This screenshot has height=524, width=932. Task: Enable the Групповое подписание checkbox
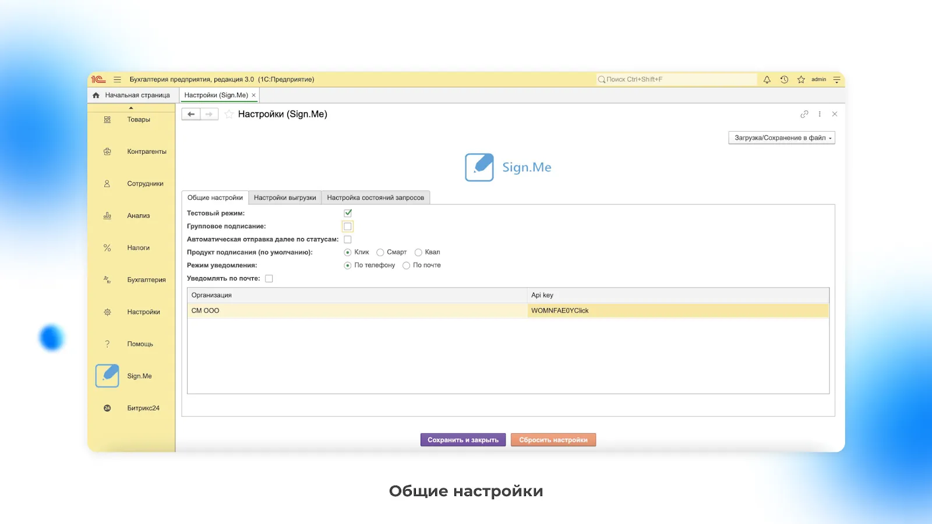coord(348,226)
